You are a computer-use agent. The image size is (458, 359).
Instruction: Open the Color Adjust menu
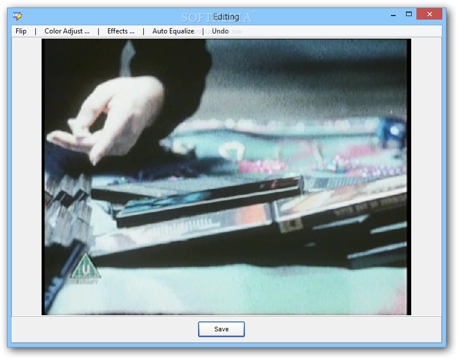click(x=67, y=31)
